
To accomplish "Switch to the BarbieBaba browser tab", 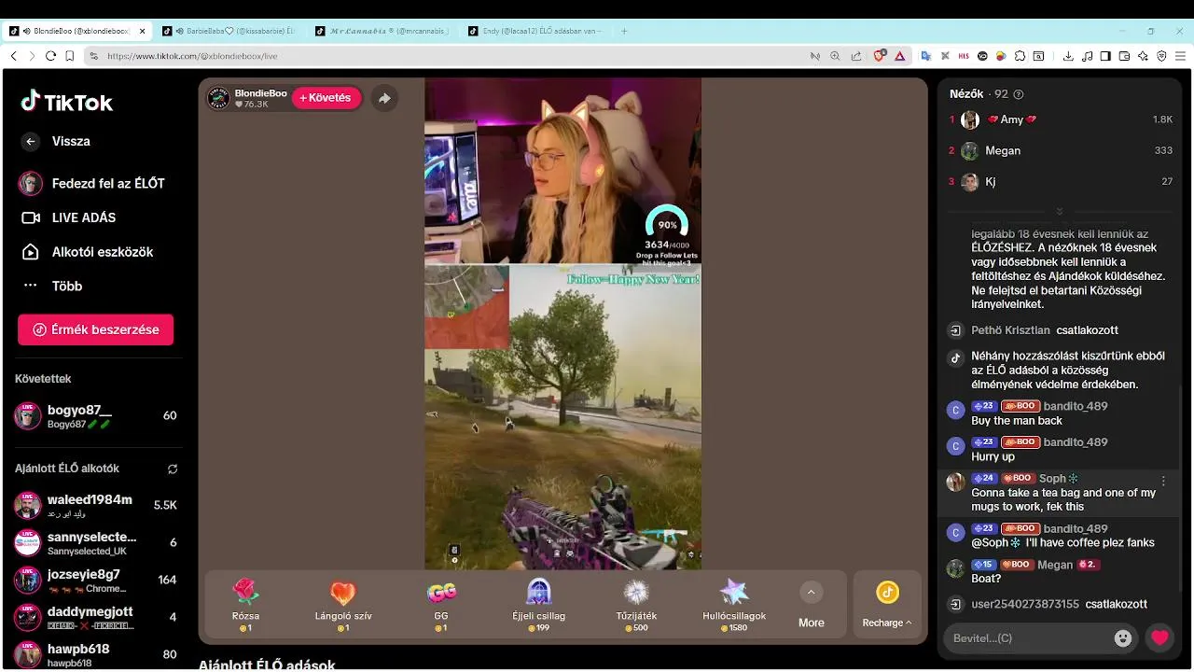I will coord(229,31).
